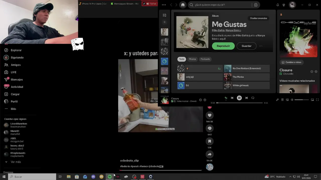
Task: Open the Browse icon inside the Spotify search bar
Action: [x=256, y=5]
